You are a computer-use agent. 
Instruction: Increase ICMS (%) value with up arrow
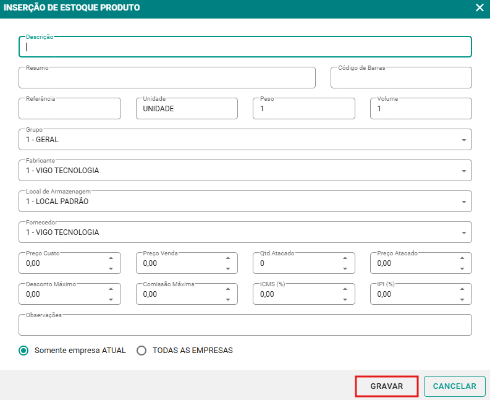(x=345, y=289)
